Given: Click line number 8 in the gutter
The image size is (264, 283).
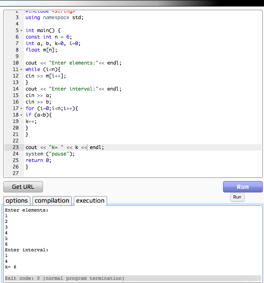Looking at the screenshot, I should click(x=17, y=50).
